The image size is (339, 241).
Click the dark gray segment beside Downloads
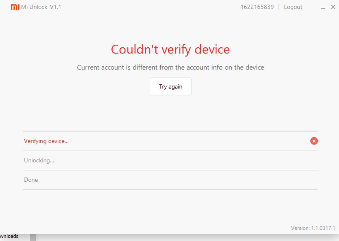33,237
